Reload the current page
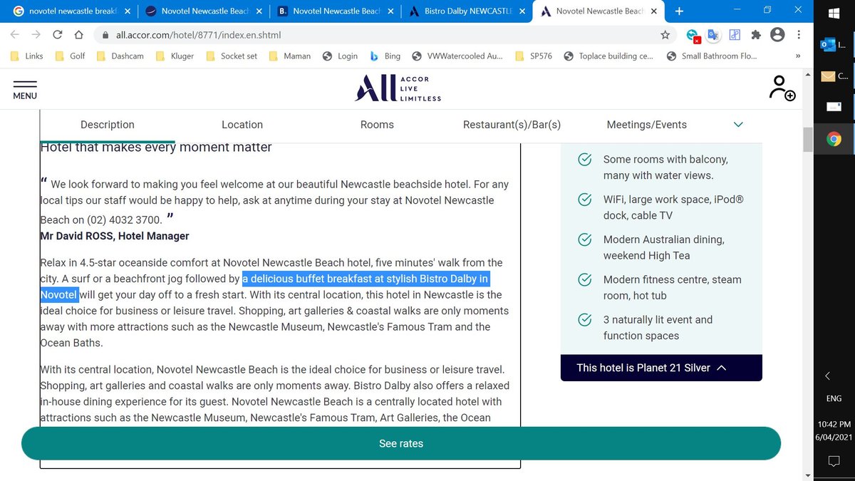855x481 pixels. (x=57, y=35)
